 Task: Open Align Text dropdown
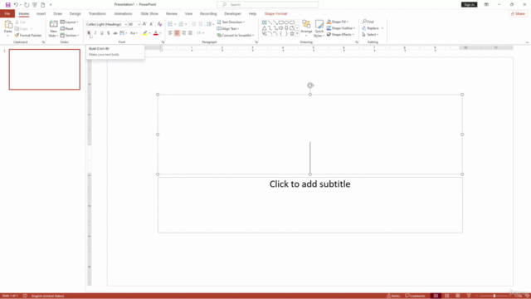228,29
